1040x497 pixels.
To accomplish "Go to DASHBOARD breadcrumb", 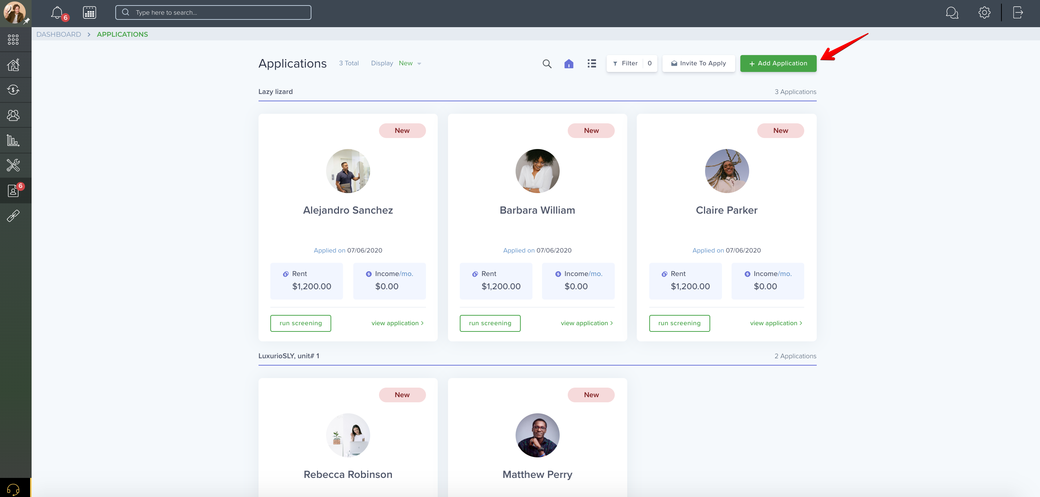I will tap(59, 34).
